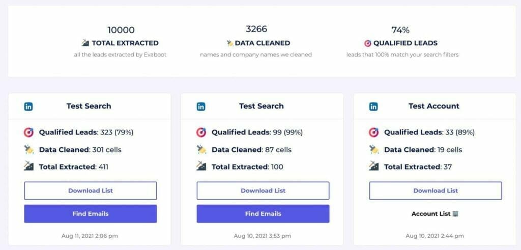Click the building icon next to Account List

(455, 214)
